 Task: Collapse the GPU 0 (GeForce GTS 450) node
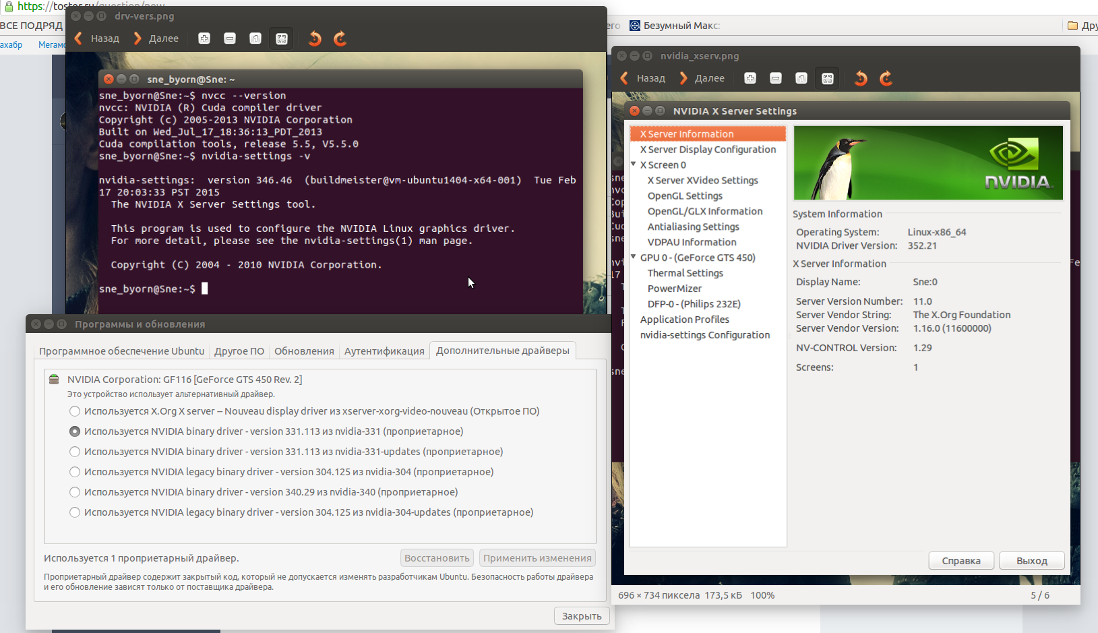pyautogui.click(x=634, y=257)
